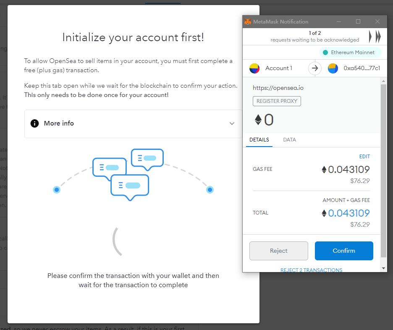
Task: Click the MetaMask popup vertical scrollbar
Action: pos(383,170)
